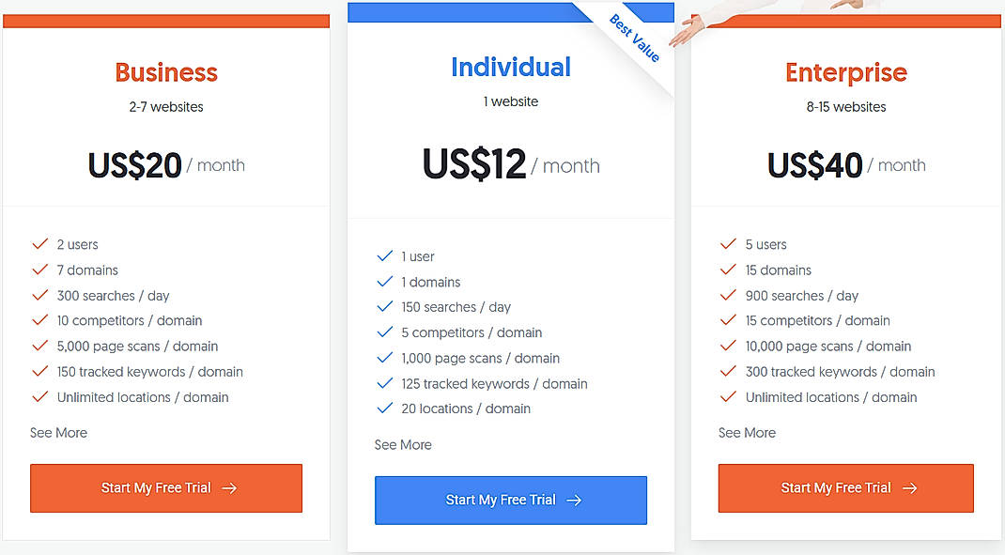Click the US$12 monthly price
This screenshot has height=555, width=1005.
[474, 164]
